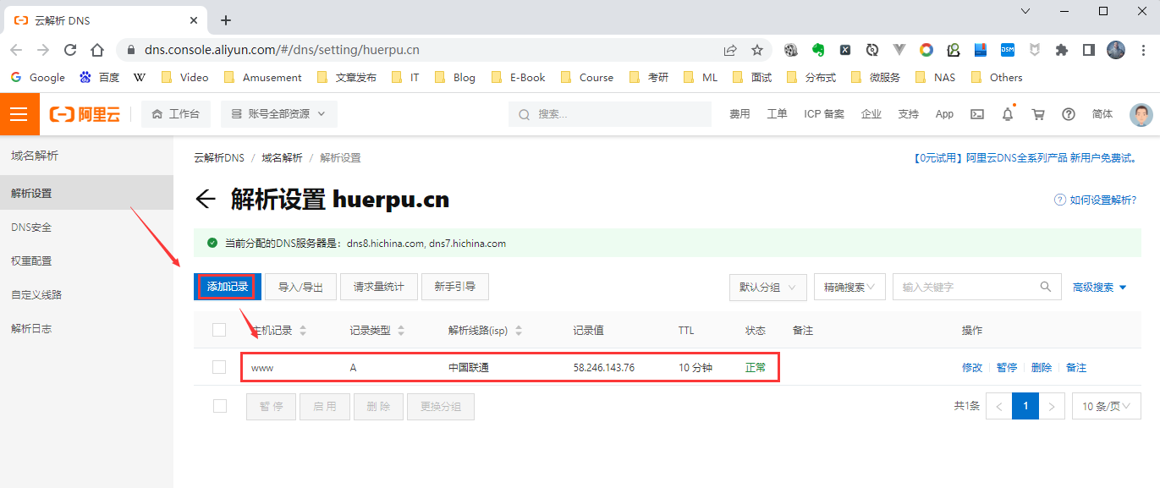
Task: Toggle the select-all checkbox in table header
Action: pyautogui.click(x=219, y=330)
